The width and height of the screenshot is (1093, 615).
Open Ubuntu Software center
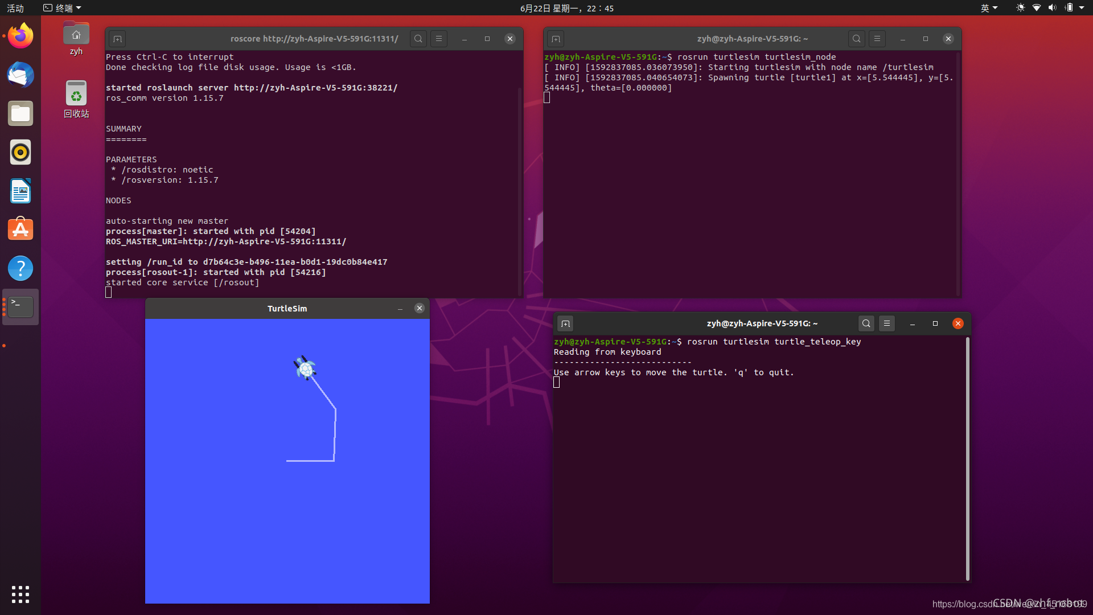point(20,229)
